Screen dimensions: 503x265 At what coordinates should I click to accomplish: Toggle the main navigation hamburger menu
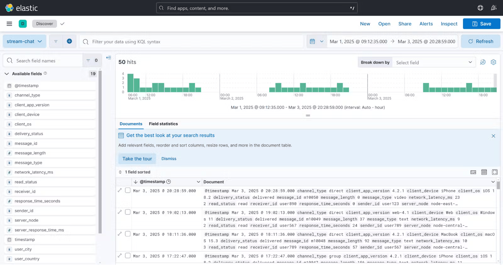pos(9,24)
